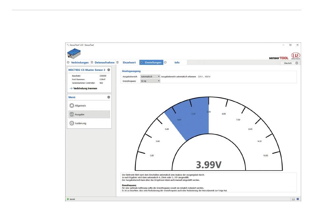Click Verbindung trennen to disconnect
313x219 pixels.
tap(85, 88)
